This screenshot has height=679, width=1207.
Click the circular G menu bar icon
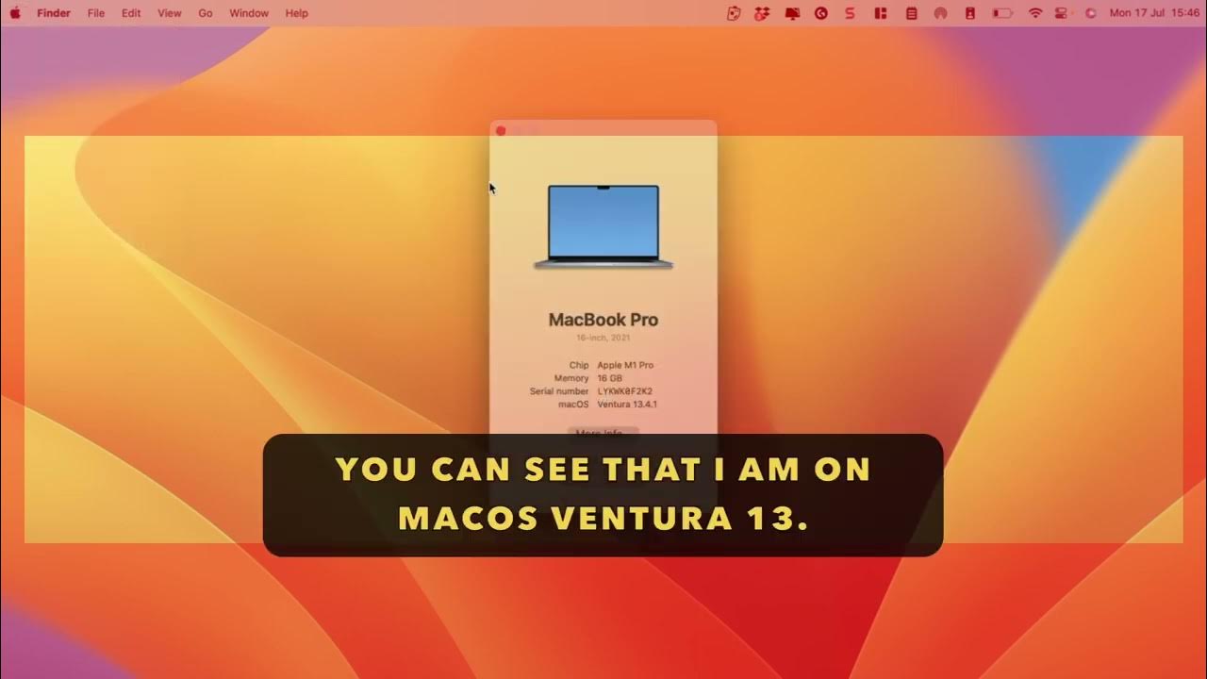pyautogui.click(x=821, y=13)
